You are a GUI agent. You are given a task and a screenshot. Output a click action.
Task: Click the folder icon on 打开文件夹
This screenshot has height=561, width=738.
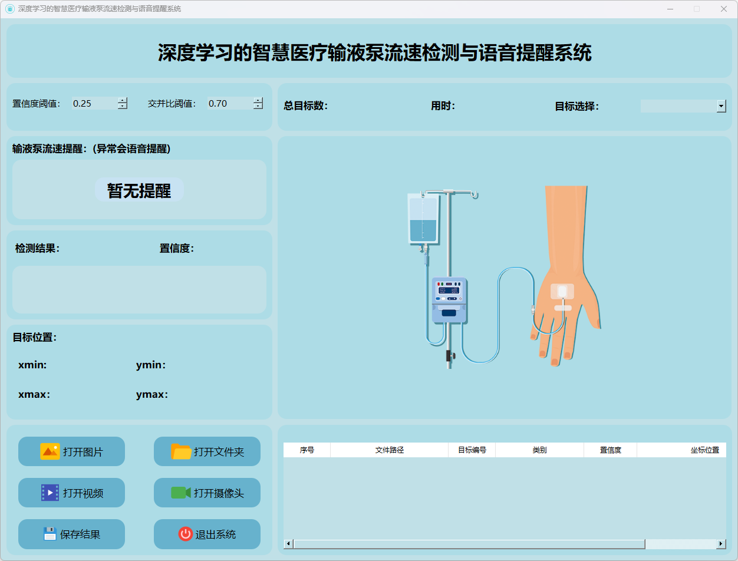pos(181,451)
